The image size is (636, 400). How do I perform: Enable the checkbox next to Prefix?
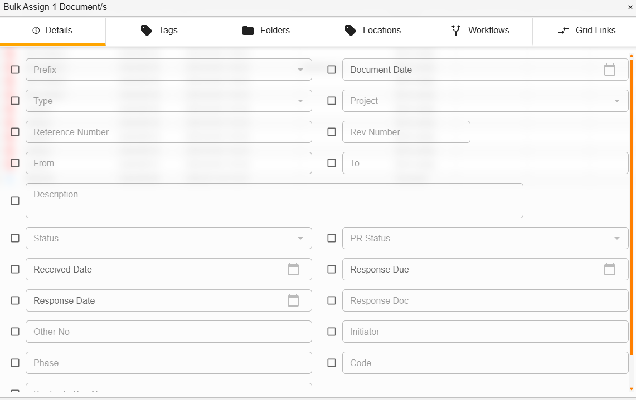coord(14,69)
